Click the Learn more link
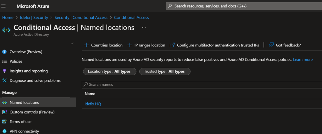This screenshot has height=134, width=322. point(303,60)
